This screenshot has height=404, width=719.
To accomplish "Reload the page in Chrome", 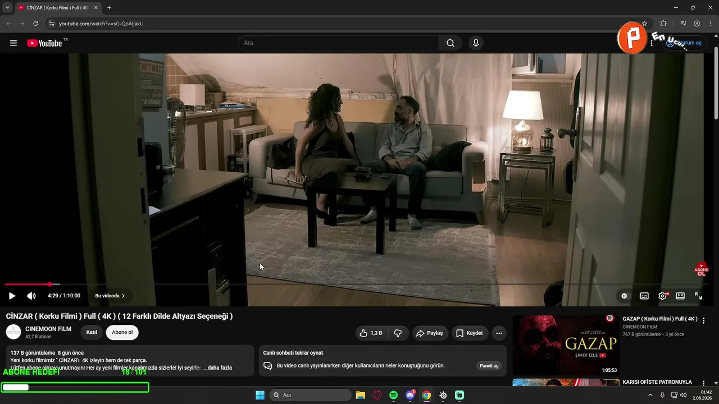I will 35,24.
